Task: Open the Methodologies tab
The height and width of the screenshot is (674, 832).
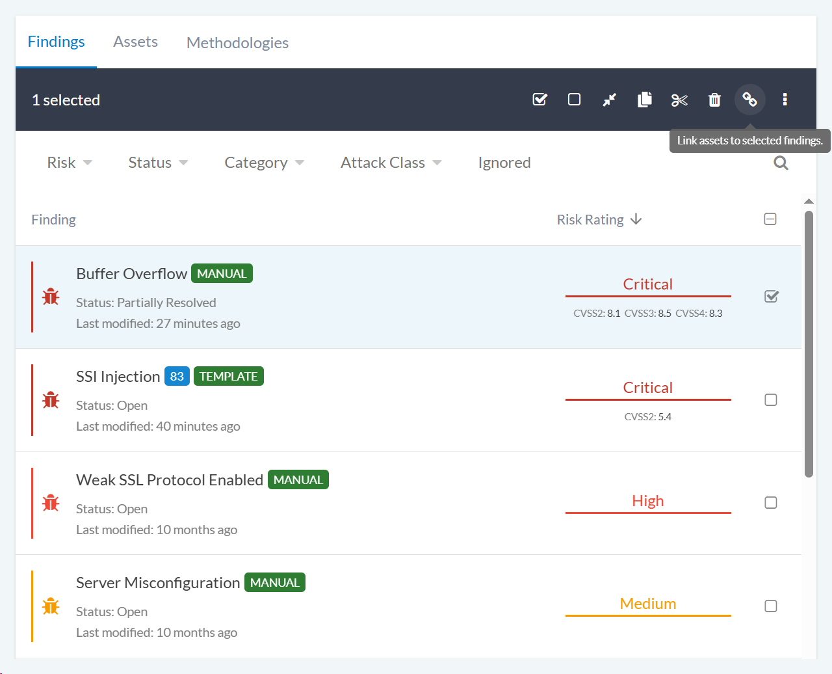Action: pos(237,43)
